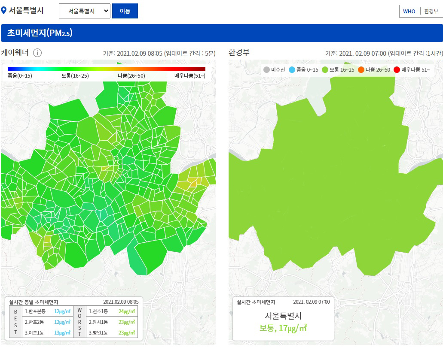Click the red 매우나쁨 51~ legend dot

tap(397, 69)
